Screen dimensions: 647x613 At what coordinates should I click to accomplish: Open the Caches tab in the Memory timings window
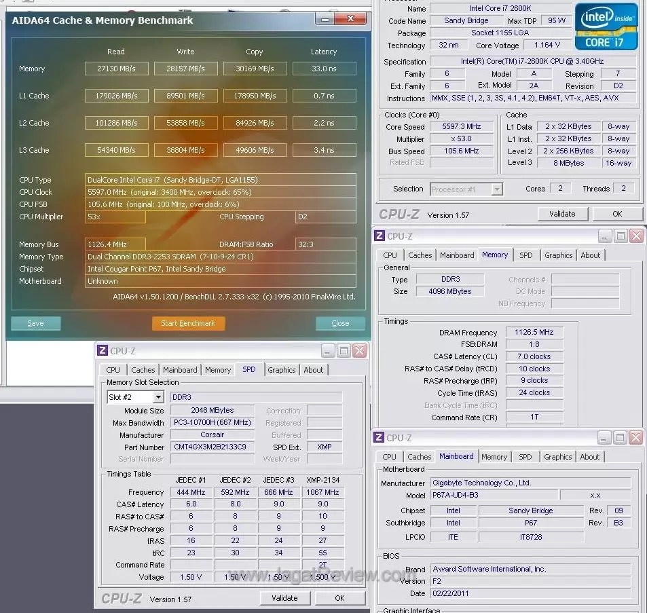coord(420,255)
